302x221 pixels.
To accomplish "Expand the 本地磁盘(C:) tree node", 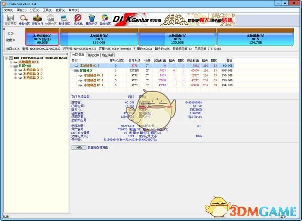I will click(x=11, y=62).
